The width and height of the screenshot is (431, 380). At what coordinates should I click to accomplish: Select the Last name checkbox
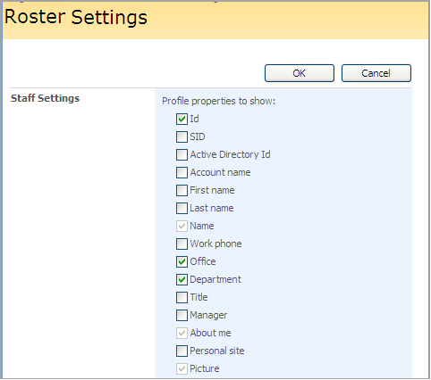[182, 208]
